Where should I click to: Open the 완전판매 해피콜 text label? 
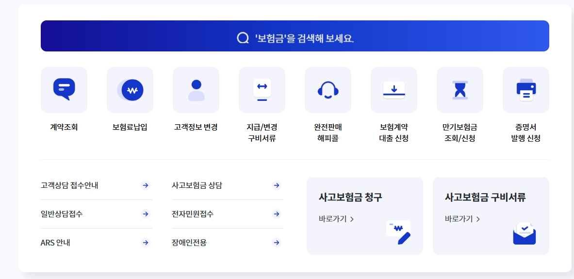point(328,133)
